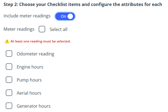Click the yellow warning triangle icon
This screenshot has height=112, width=168.
pos(7,42)
